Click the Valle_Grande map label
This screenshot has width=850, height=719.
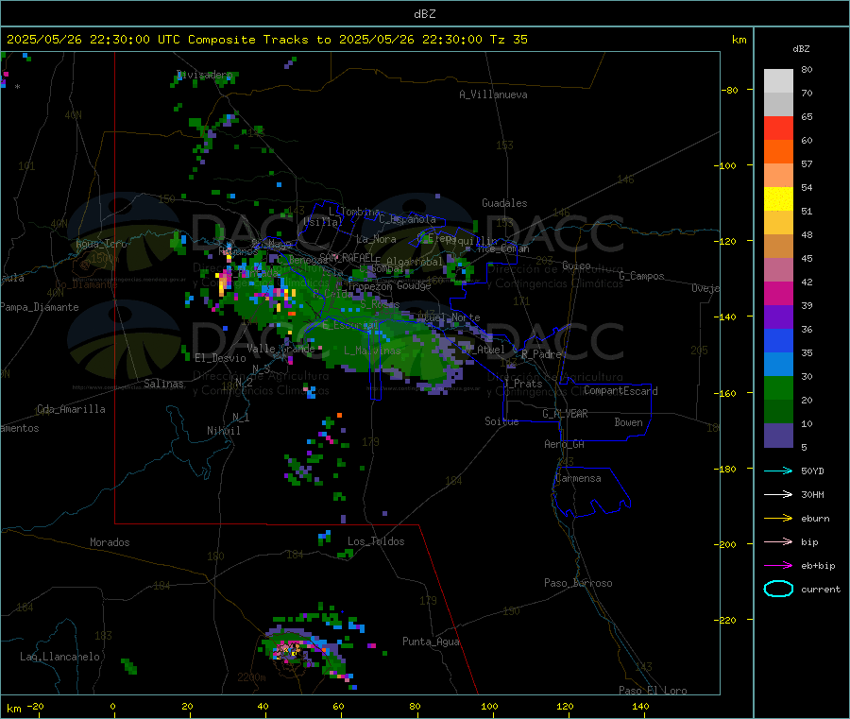[280, 349]
